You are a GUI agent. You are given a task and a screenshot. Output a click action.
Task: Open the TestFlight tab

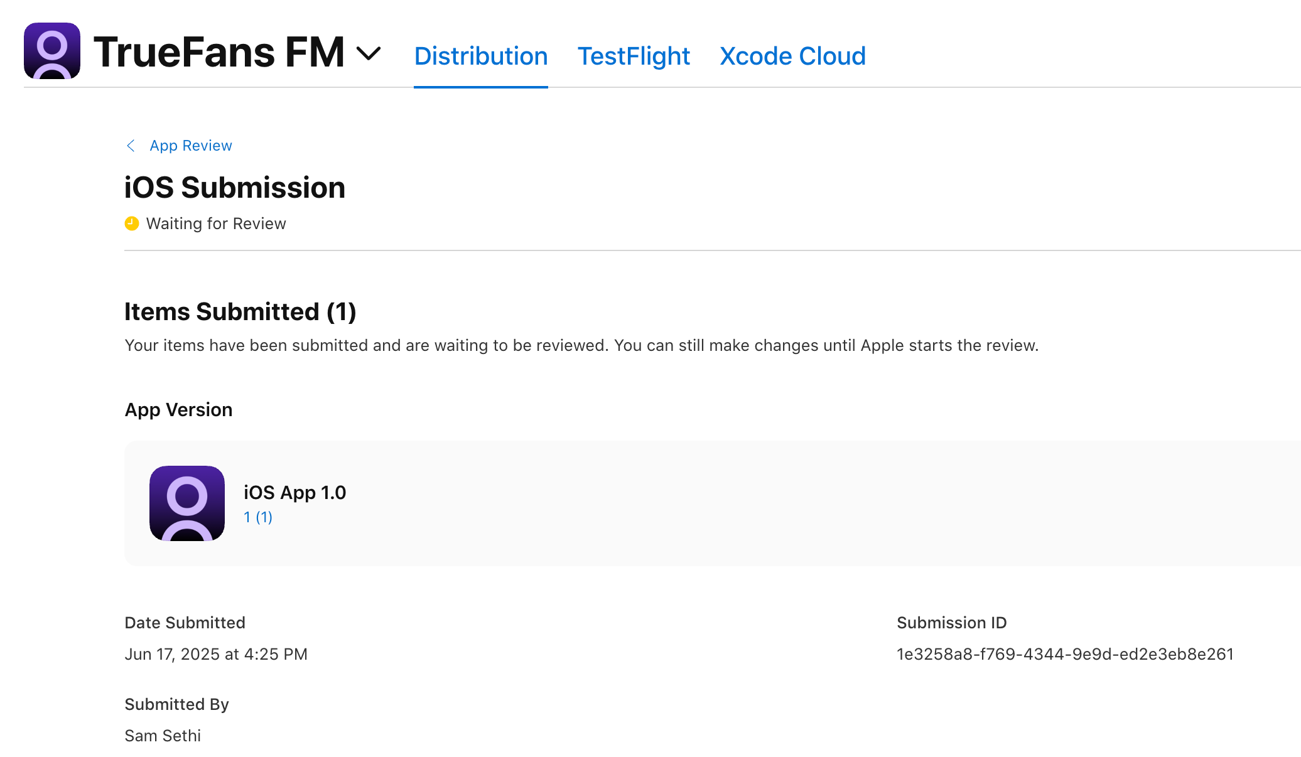634,56
